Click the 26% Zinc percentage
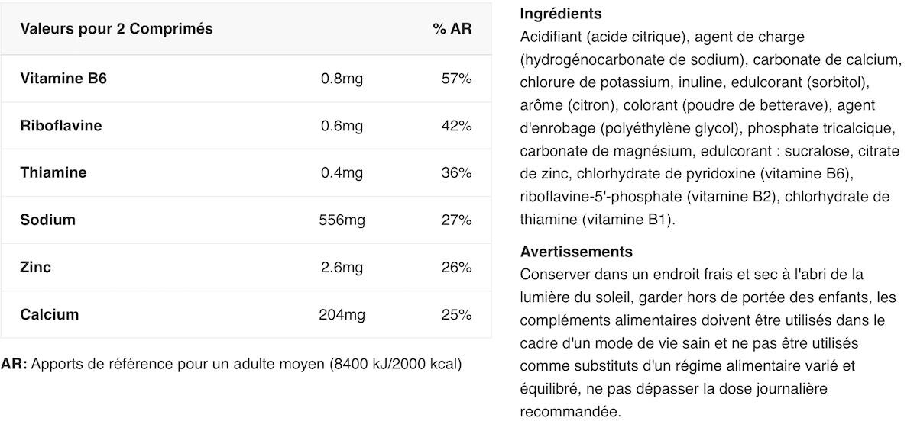Screen dimensions: 917x434 (x=457, y=268)
